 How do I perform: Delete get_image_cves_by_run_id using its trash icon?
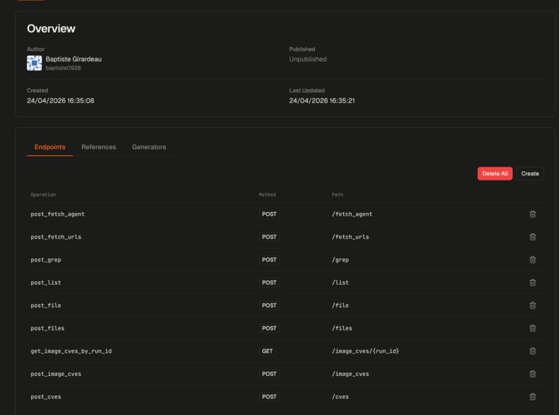tap(532, 351)
